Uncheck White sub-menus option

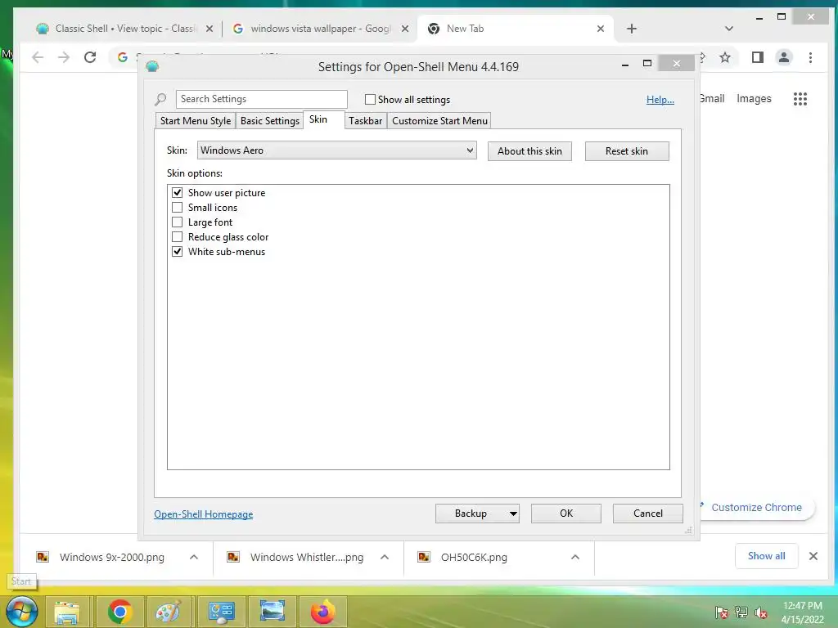(177, 252)
